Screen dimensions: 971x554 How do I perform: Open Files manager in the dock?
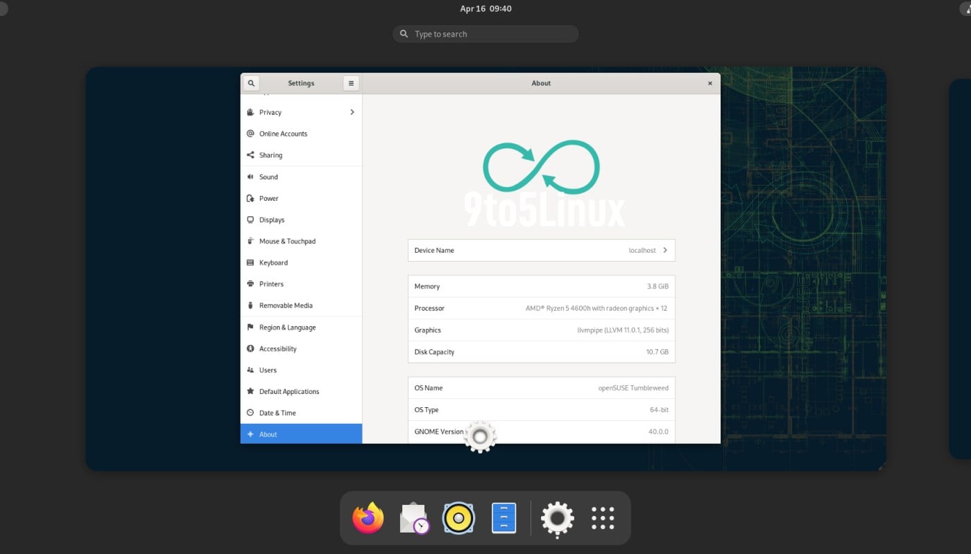(x=504, y=518)
